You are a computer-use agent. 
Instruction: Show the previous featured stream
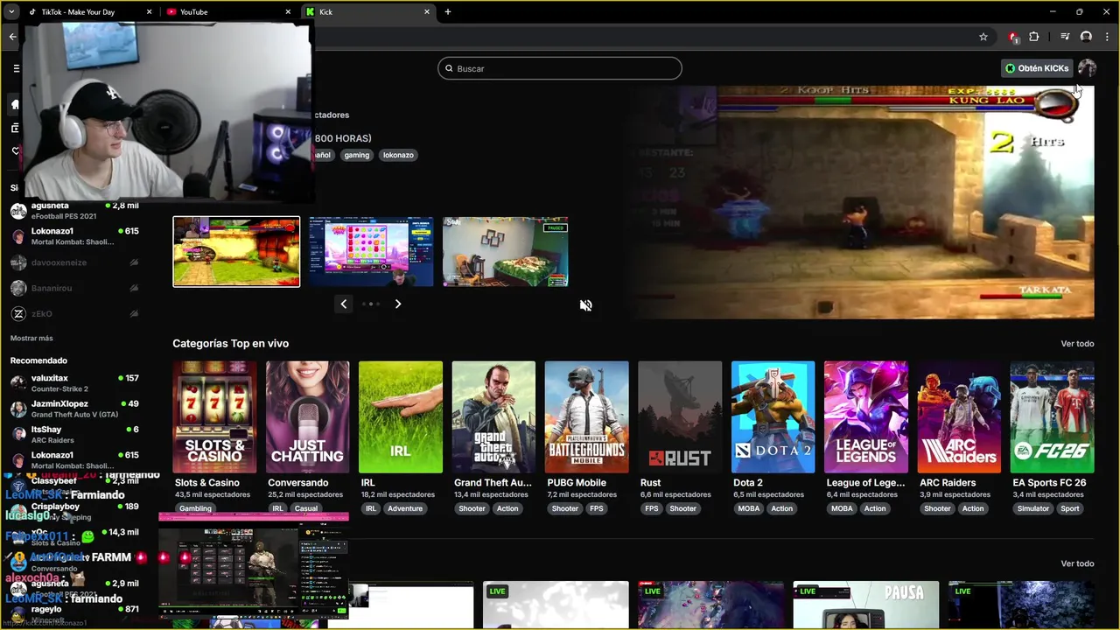pos(343,304)
